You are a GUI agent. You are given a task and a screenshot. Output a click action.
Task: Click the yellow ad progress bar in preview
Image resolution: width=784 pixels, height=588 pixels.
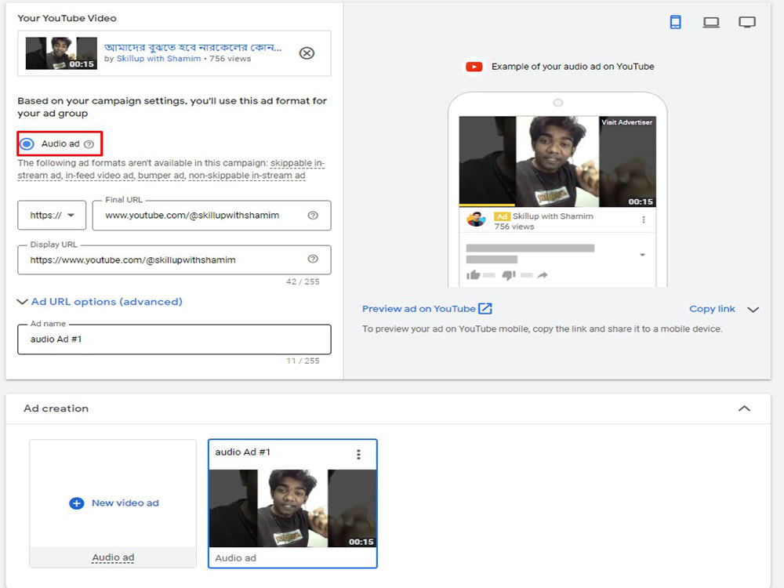pyautogui.click(x=487, y=205)
